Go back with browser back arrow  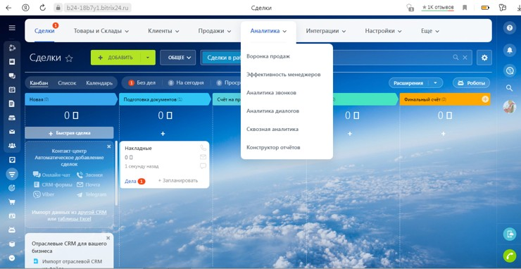[x=8, y=7]
